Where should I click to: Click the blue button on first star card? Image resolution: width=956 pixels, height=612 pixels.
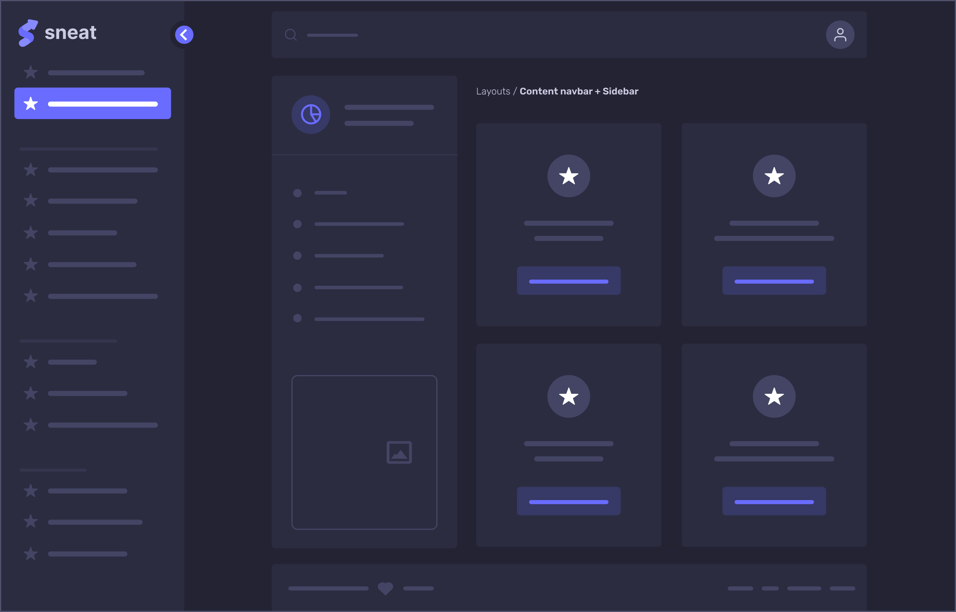[569, 281]
